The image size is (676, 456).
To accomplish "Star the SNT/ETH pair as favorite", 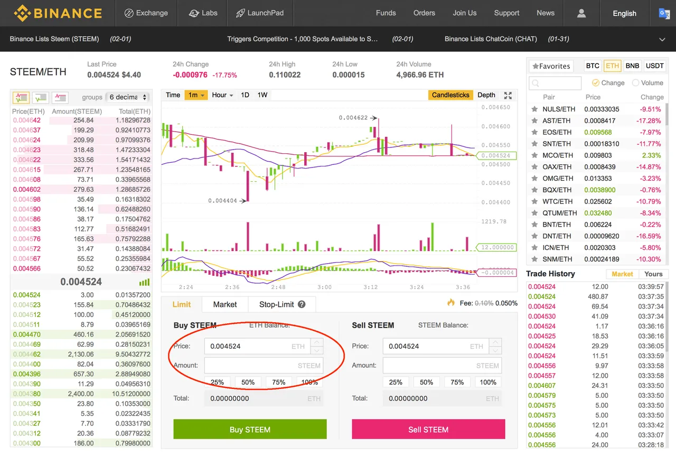I will [x=534, y=144].
